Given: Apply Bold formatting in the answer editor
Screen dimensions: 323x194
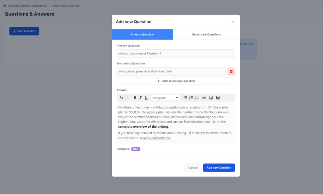Looking at the screenshot, I should 135,98.
